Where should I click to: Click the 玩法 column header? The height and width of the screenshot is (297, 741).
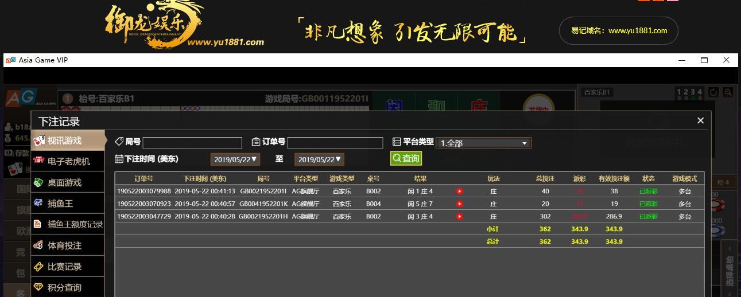pyautogui.click(x=493, y=178)
